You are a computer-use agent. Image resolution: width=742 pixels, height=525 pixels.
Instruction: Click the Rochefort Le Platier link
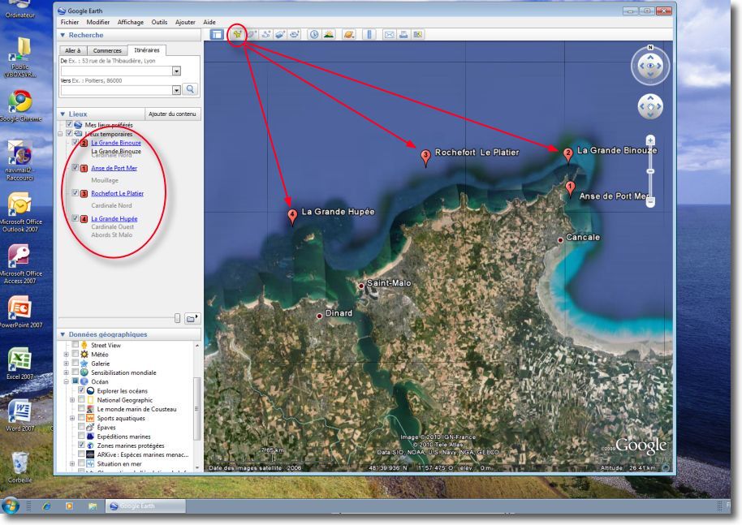coord(118,193)
